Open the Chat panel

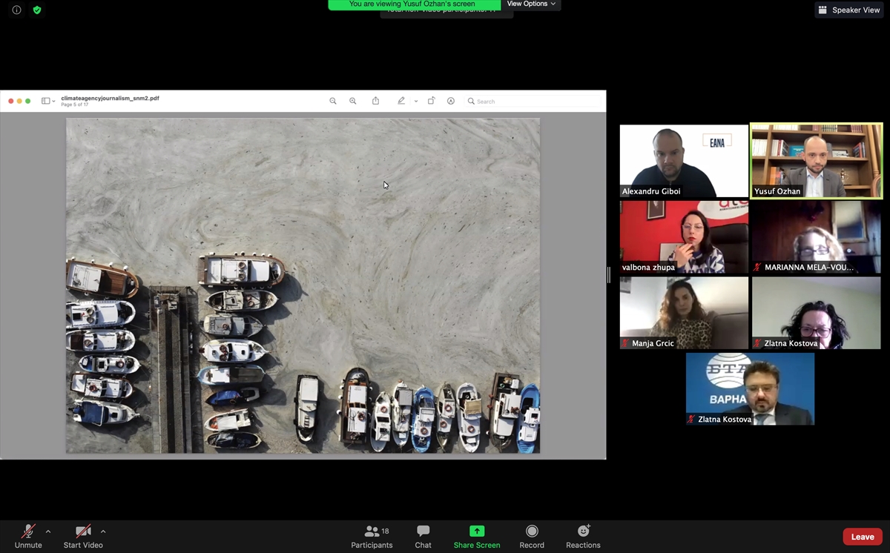click(423, 536)
